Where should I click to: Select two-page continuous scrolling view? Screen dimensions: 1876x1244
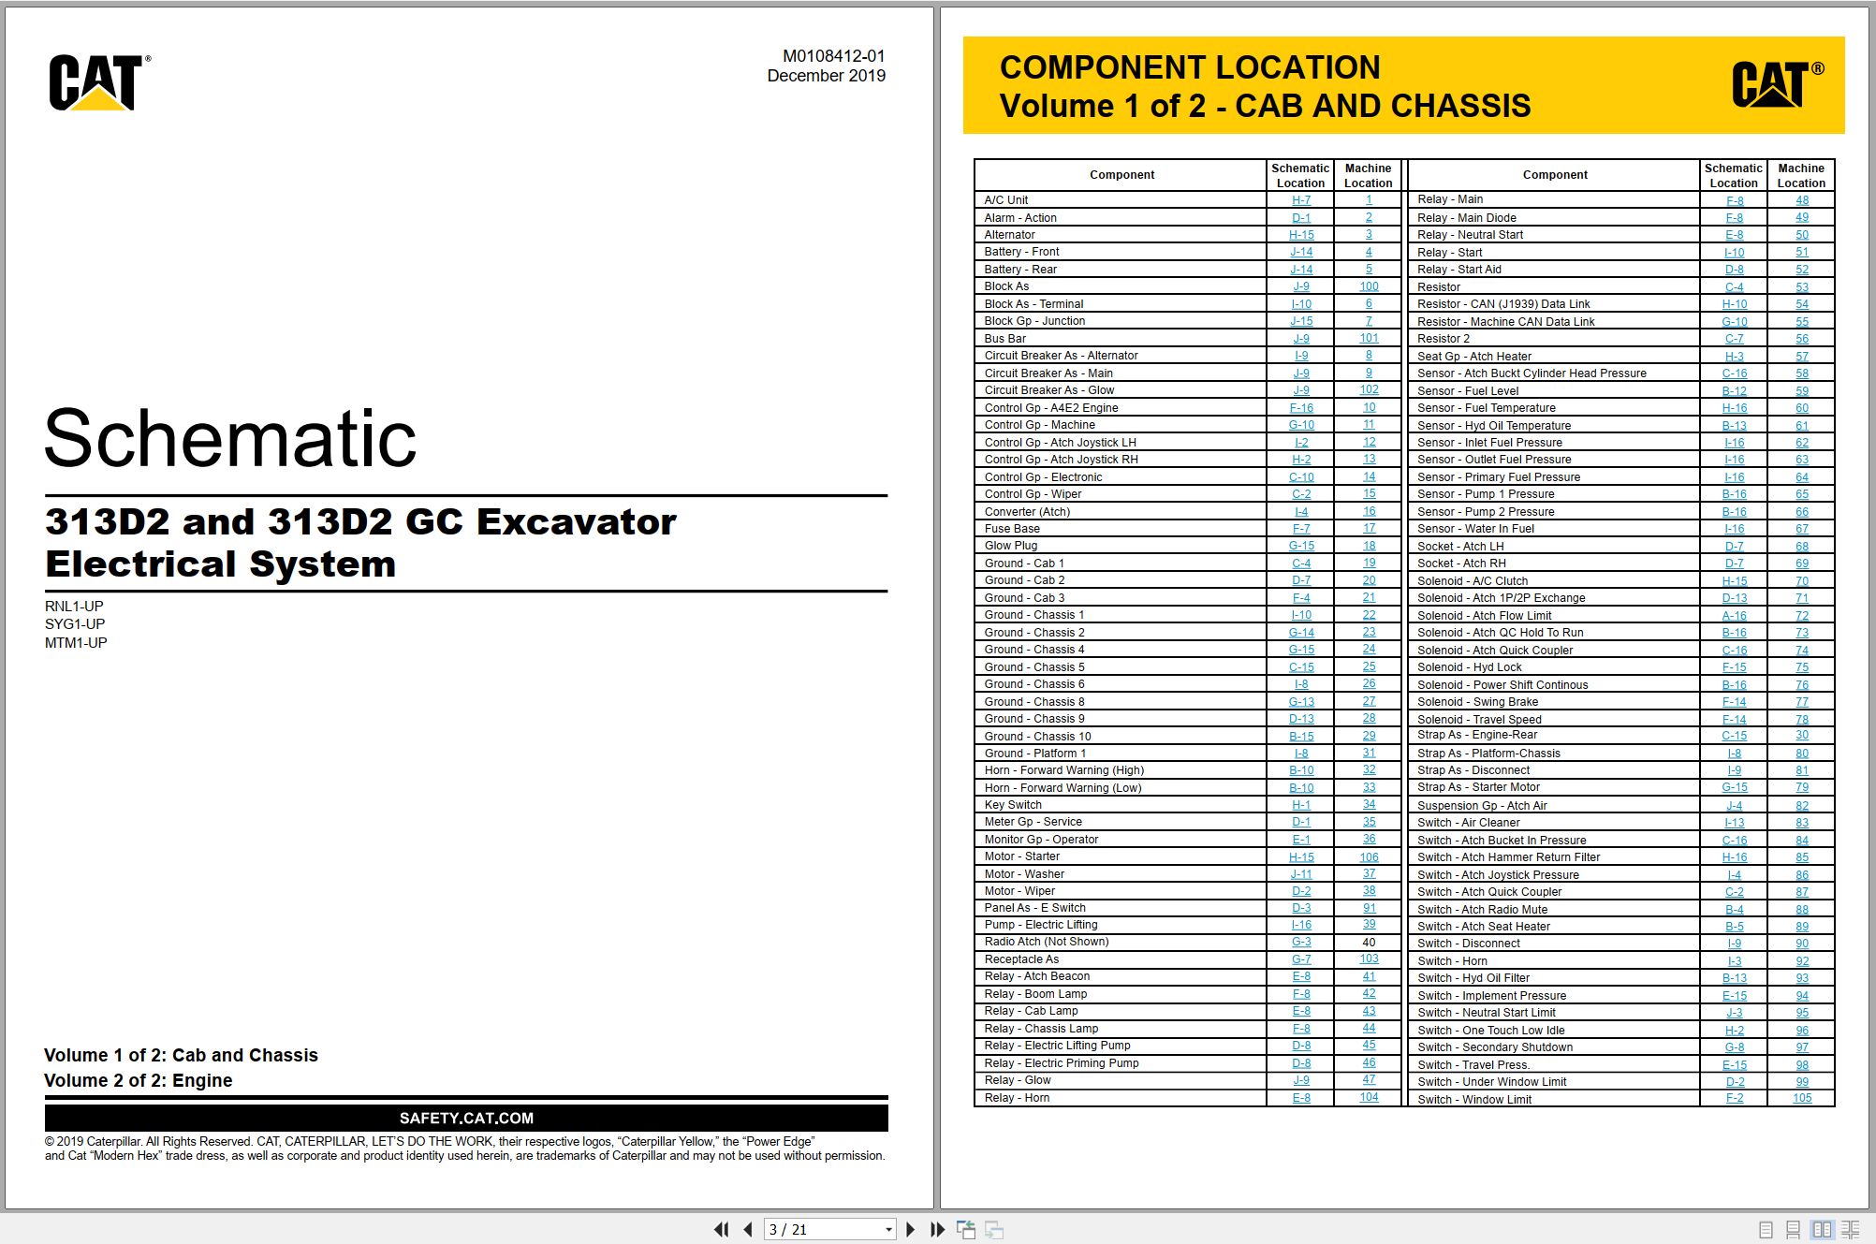point(1851,1230)
